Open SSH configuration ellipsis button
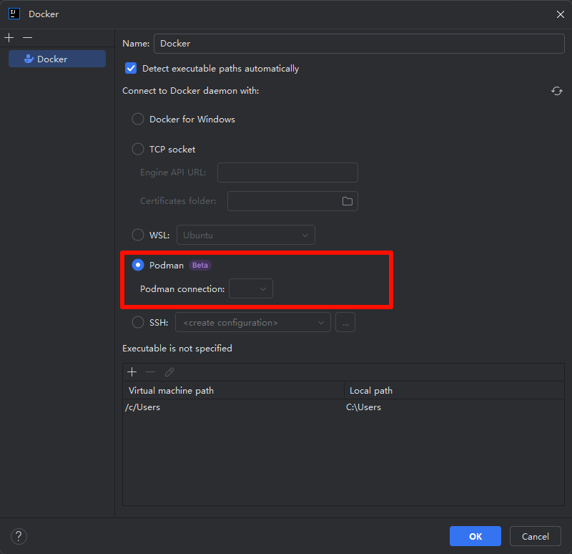The height and width of the screenshot is (554, 572). pyautogui.click(x=345, y=323)
